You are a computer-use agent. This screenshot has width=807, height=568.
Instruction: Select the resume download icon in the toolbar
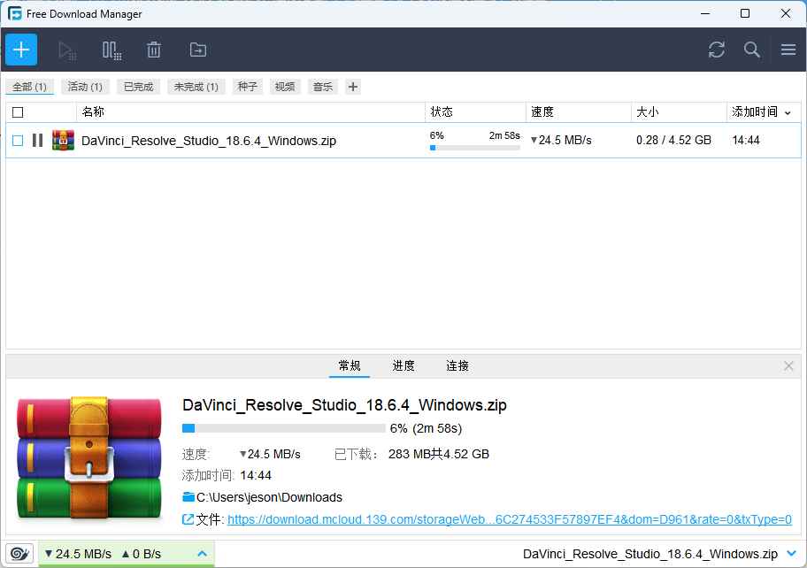click(67, 50)
